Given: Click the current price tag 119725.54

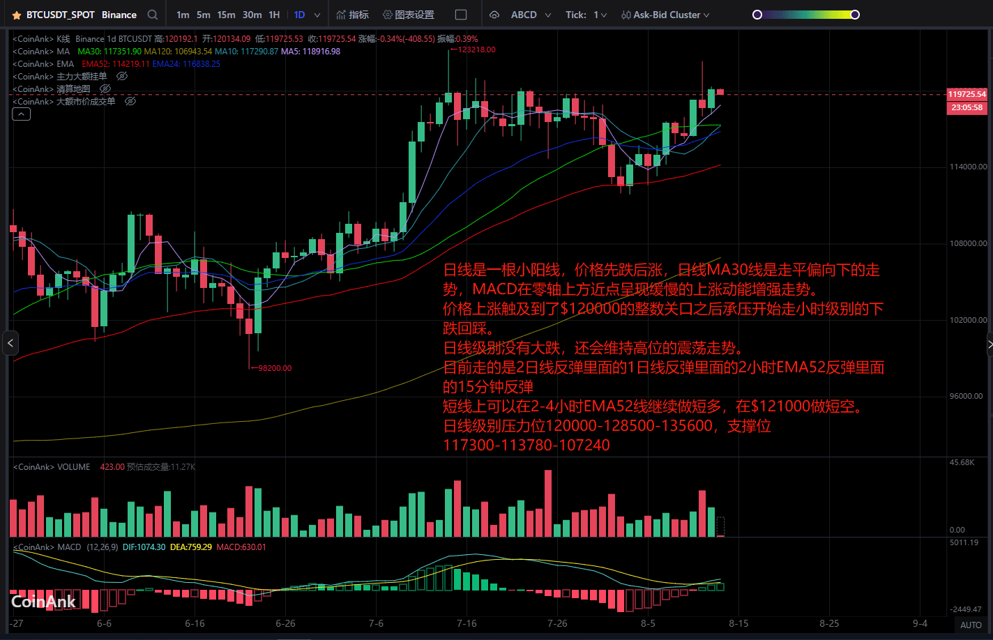Looking at the screenshot, I should 967,94.
